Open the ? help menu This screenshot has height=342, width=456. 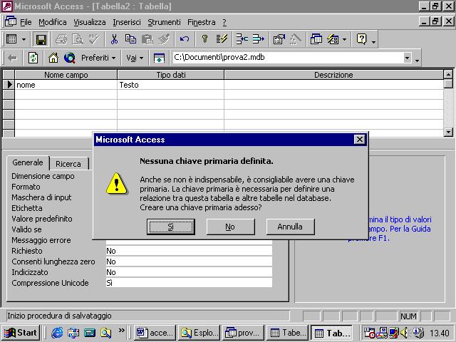tap(224, 22)
